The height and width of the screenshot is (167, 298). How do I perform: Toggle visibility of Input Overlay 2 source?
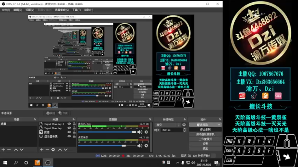click(x=69, y=124)
